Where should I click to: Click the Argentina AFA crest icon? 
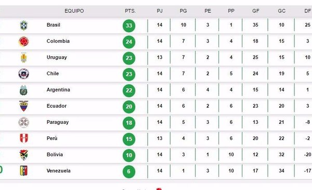[24, 90]
